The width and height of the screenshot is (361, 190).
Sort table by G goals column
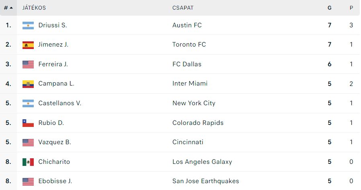[x=330, y=8]
